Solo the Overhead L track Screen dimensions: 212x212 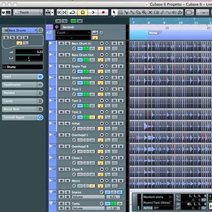coord(67,135)
